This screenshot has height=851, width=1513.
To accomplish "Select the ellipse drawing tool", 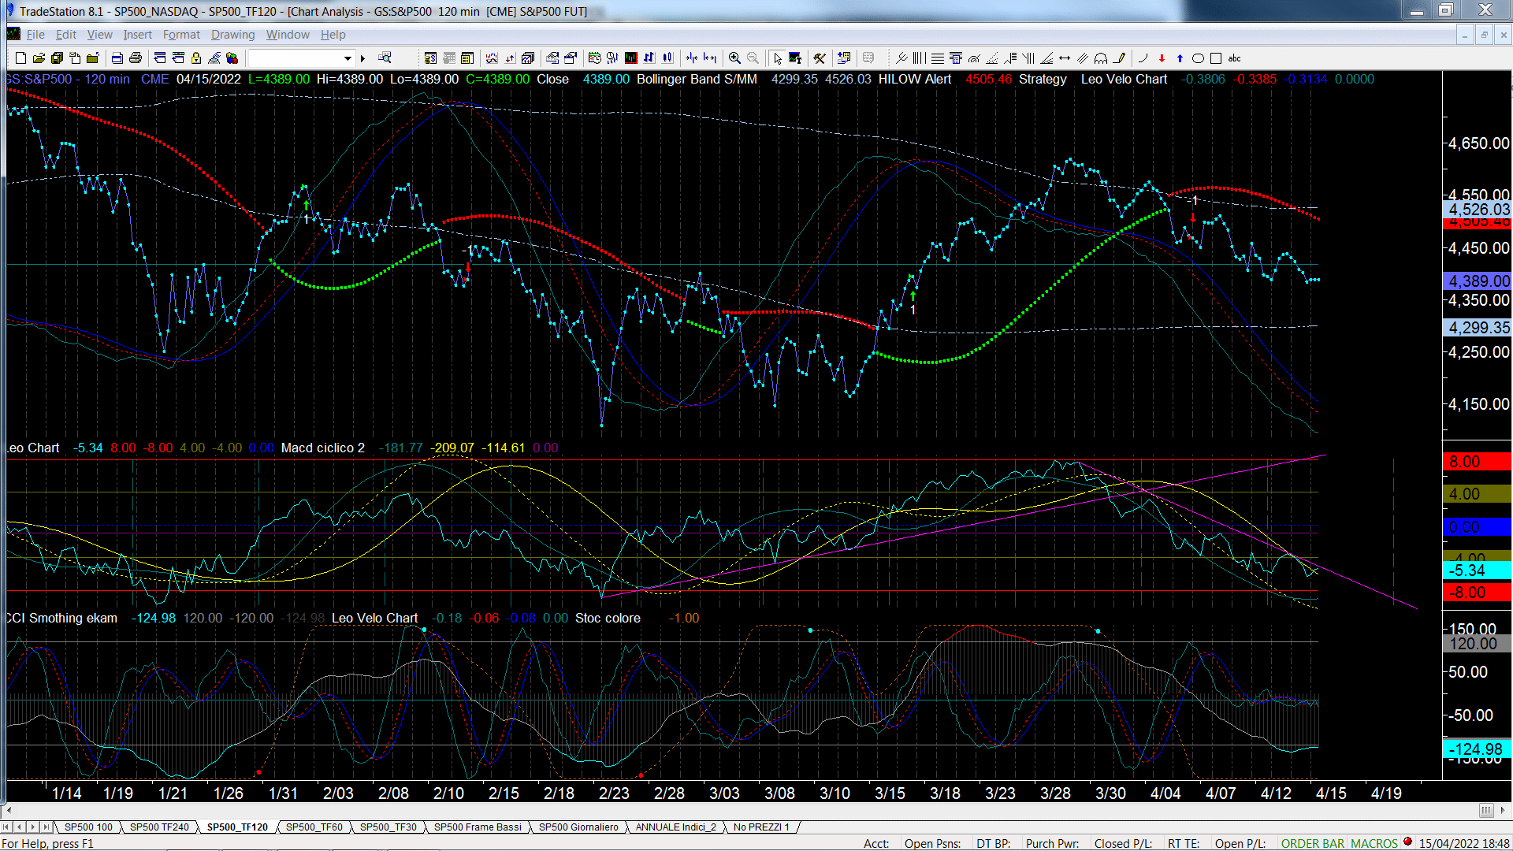I will point(1198,58).
